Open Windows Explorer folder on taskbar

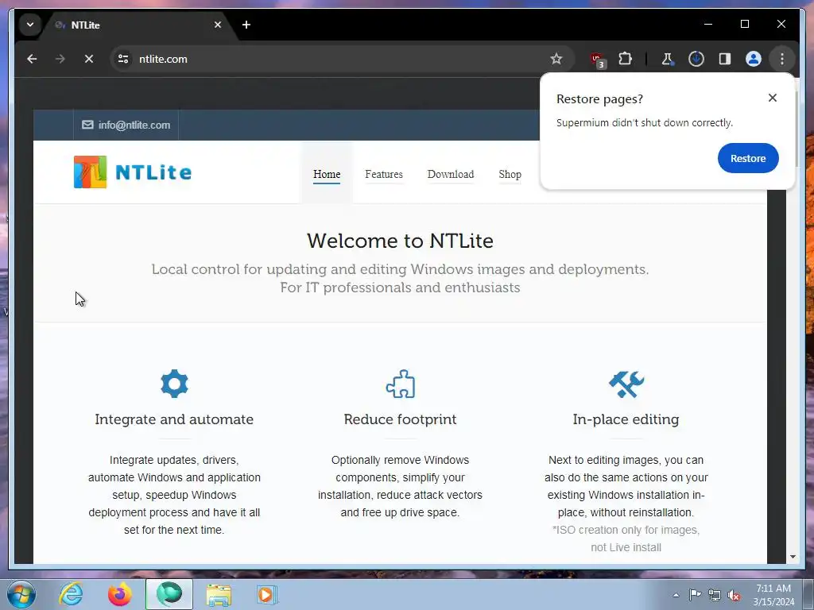[x=219, y=594]
